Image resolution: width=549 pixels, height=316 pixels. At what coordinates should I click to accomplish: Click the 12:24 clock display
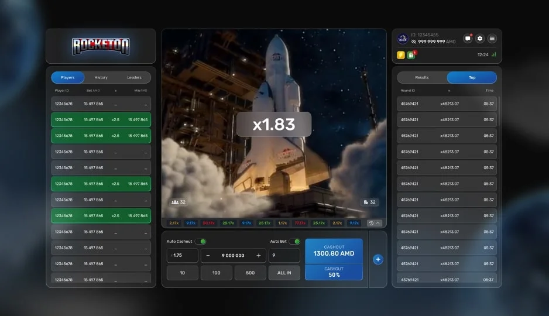483,55
